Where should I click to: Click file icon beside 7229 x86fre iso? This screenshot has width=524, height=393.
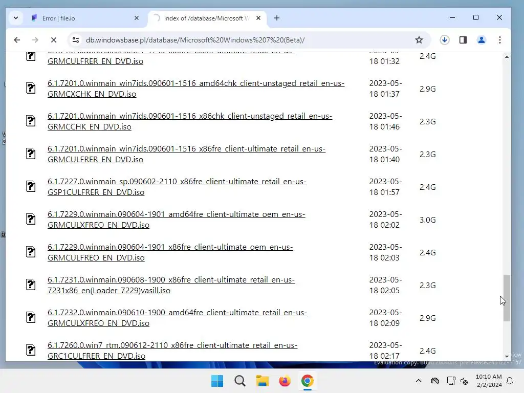(31, 252)
